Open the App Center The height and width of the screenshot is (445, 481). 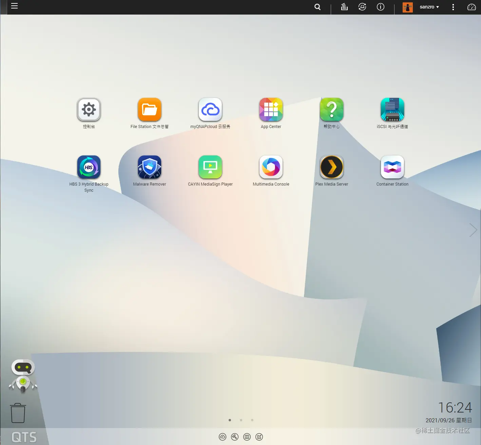271,109
